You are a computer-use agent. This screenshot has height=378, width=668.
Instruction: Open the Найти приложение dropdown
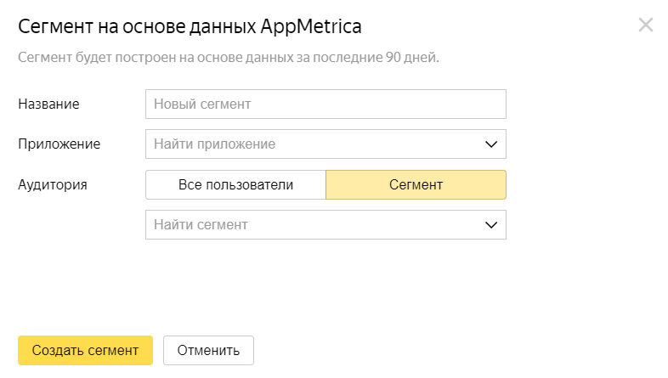click(x=326, y=144)
